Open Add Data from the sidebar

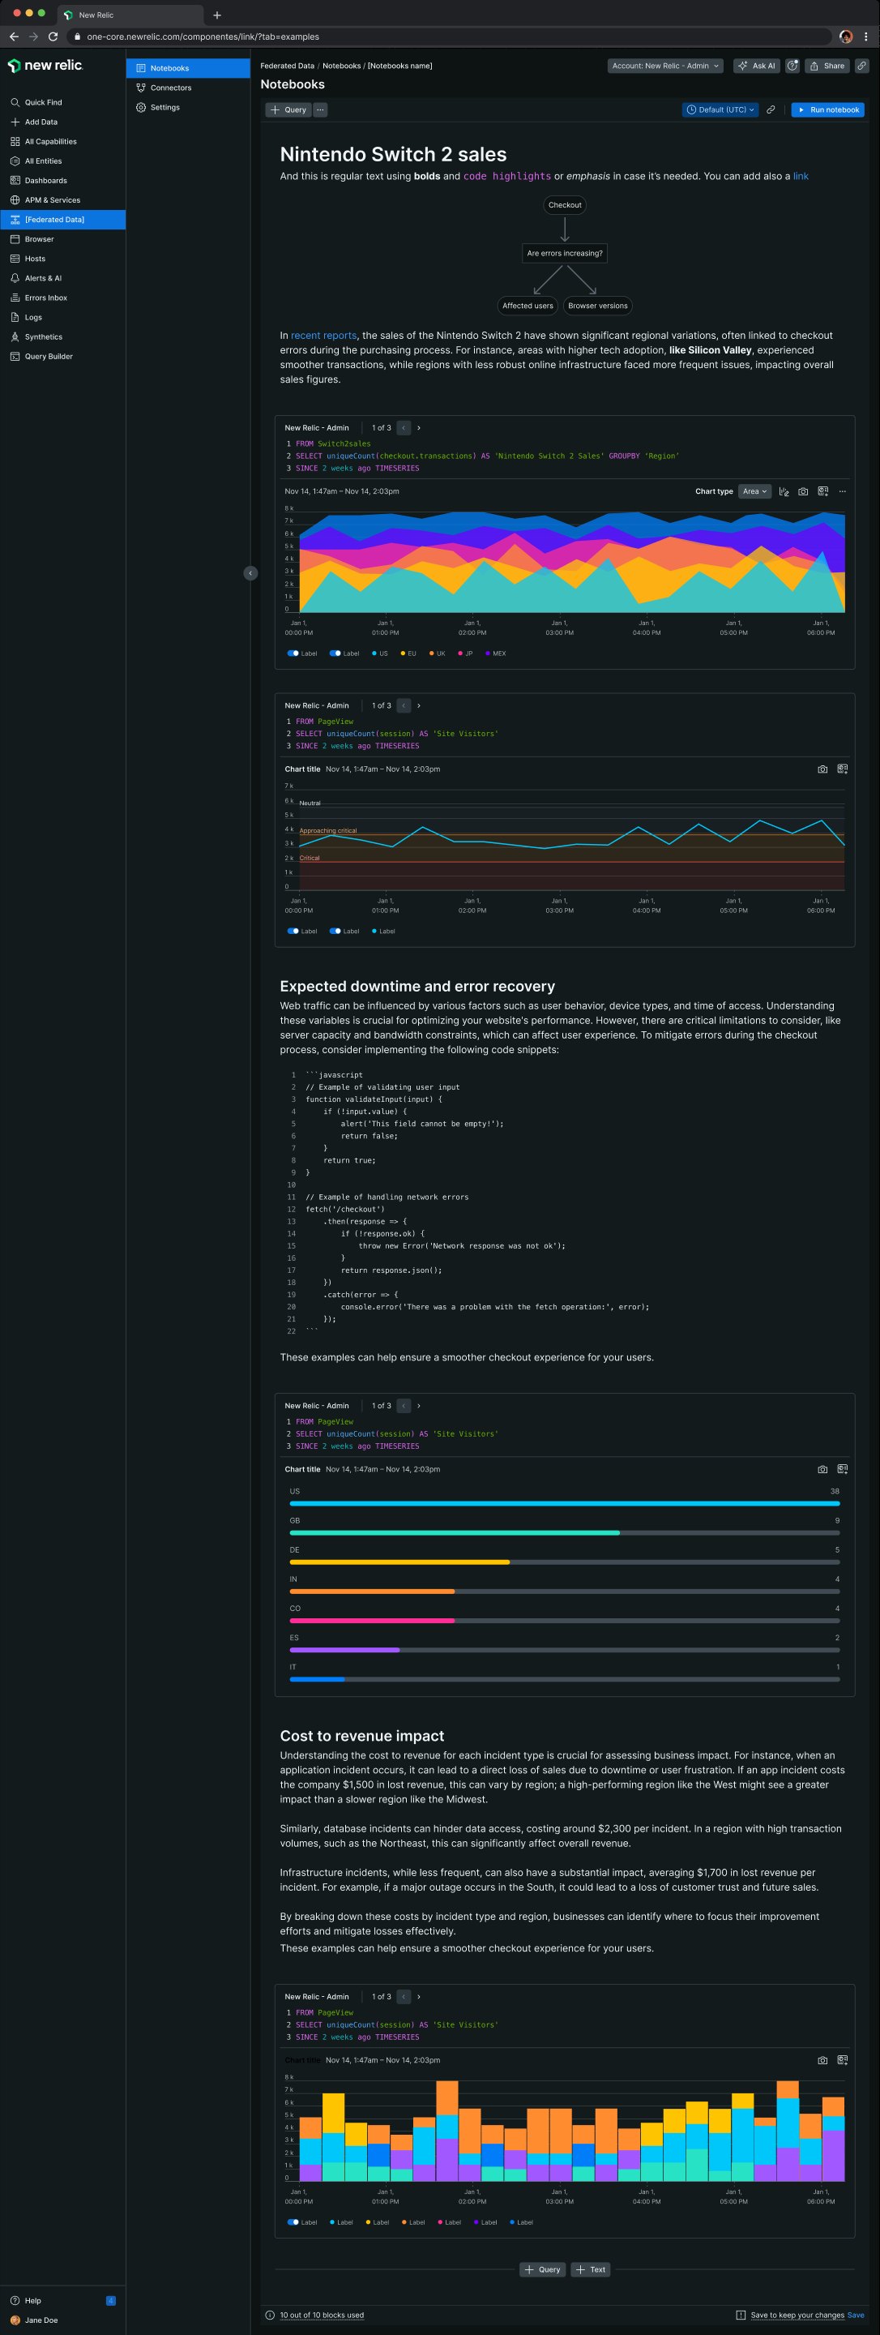pyautogui.click(x=62, y=122)
